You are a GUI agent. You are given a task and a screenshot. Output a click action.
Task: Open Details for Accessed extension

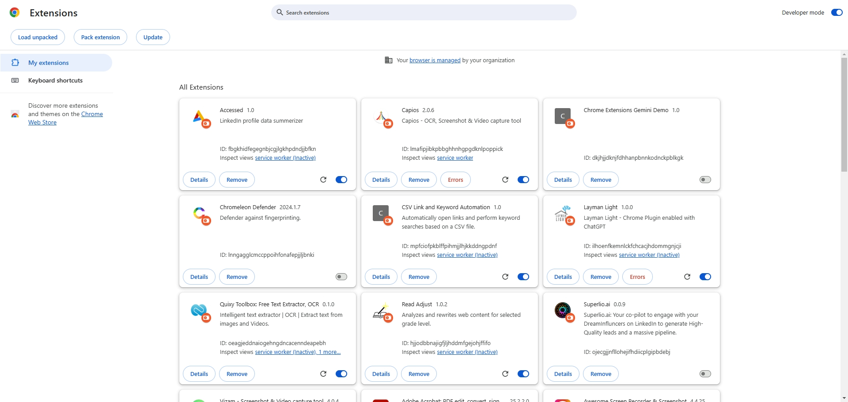(199, 180)
